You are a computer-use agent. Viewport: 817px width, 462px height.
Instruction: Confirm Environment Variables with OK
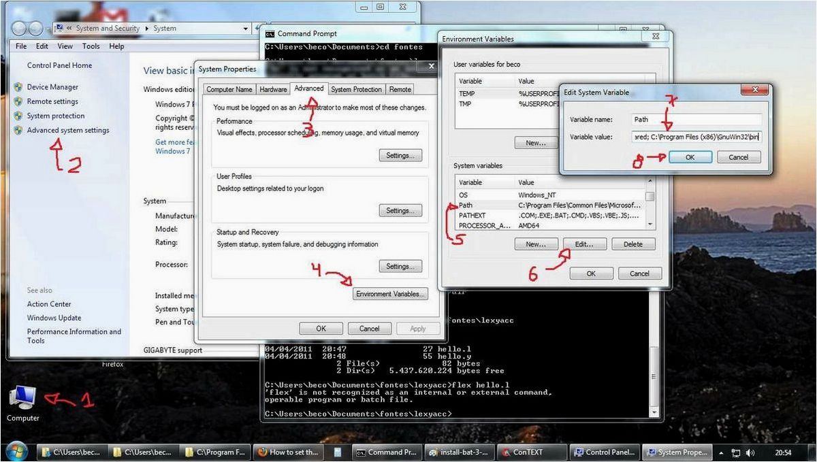click(x=591, y=273)
